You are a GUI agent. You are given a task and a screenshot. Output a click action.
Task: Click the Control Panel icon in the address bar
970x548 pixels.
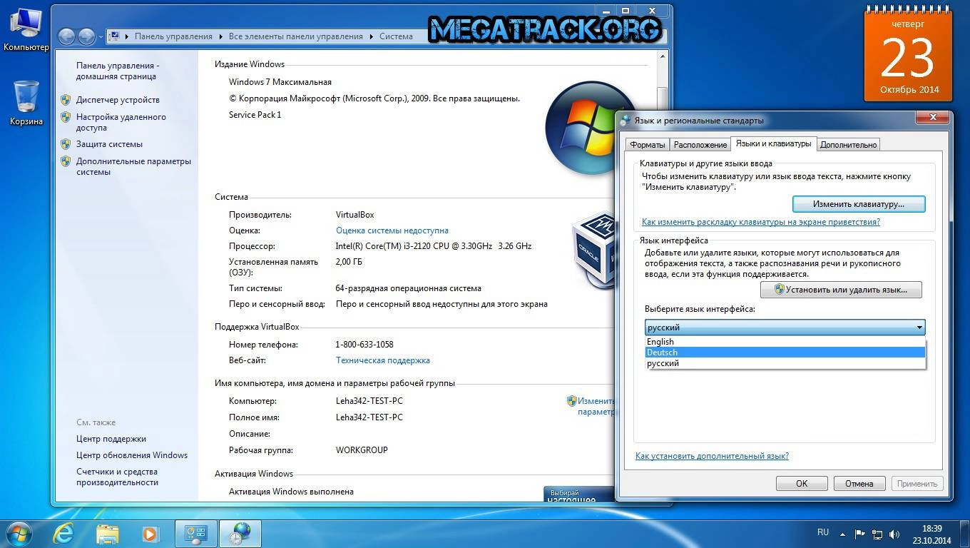(113, 36)
